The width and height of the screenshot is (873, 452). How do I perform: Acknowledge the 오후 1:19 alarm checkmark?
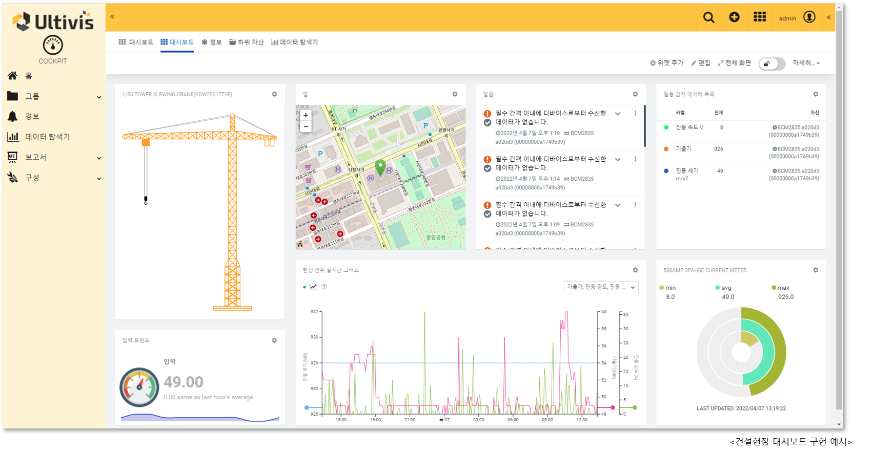coord(488,123)
